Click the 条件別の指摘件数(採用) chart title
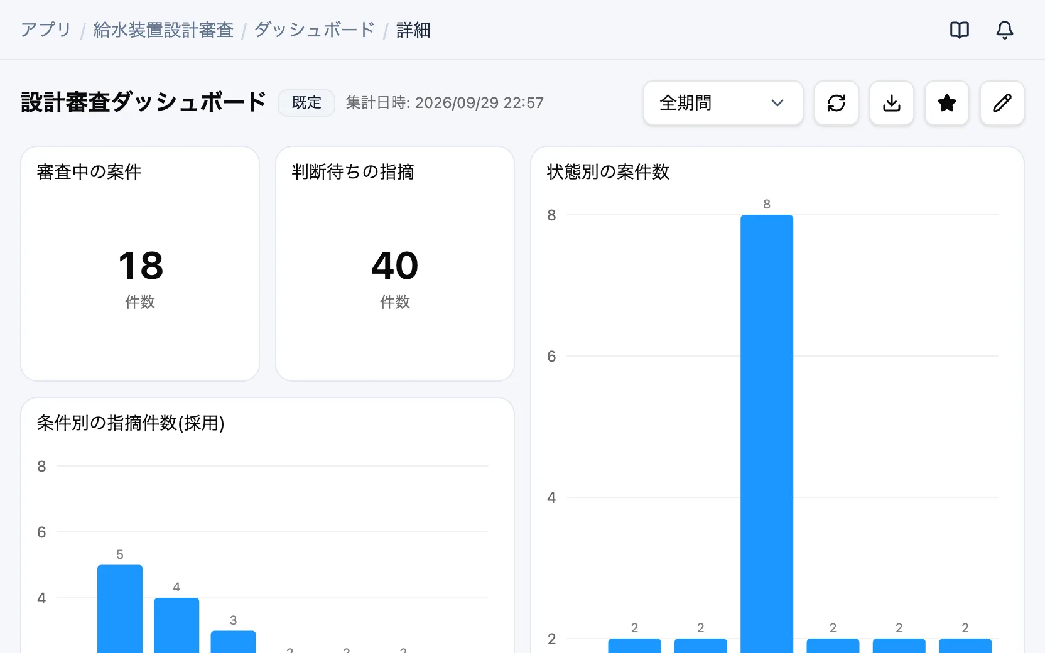Screen dimensions: 1045x653 click(131, 423)
